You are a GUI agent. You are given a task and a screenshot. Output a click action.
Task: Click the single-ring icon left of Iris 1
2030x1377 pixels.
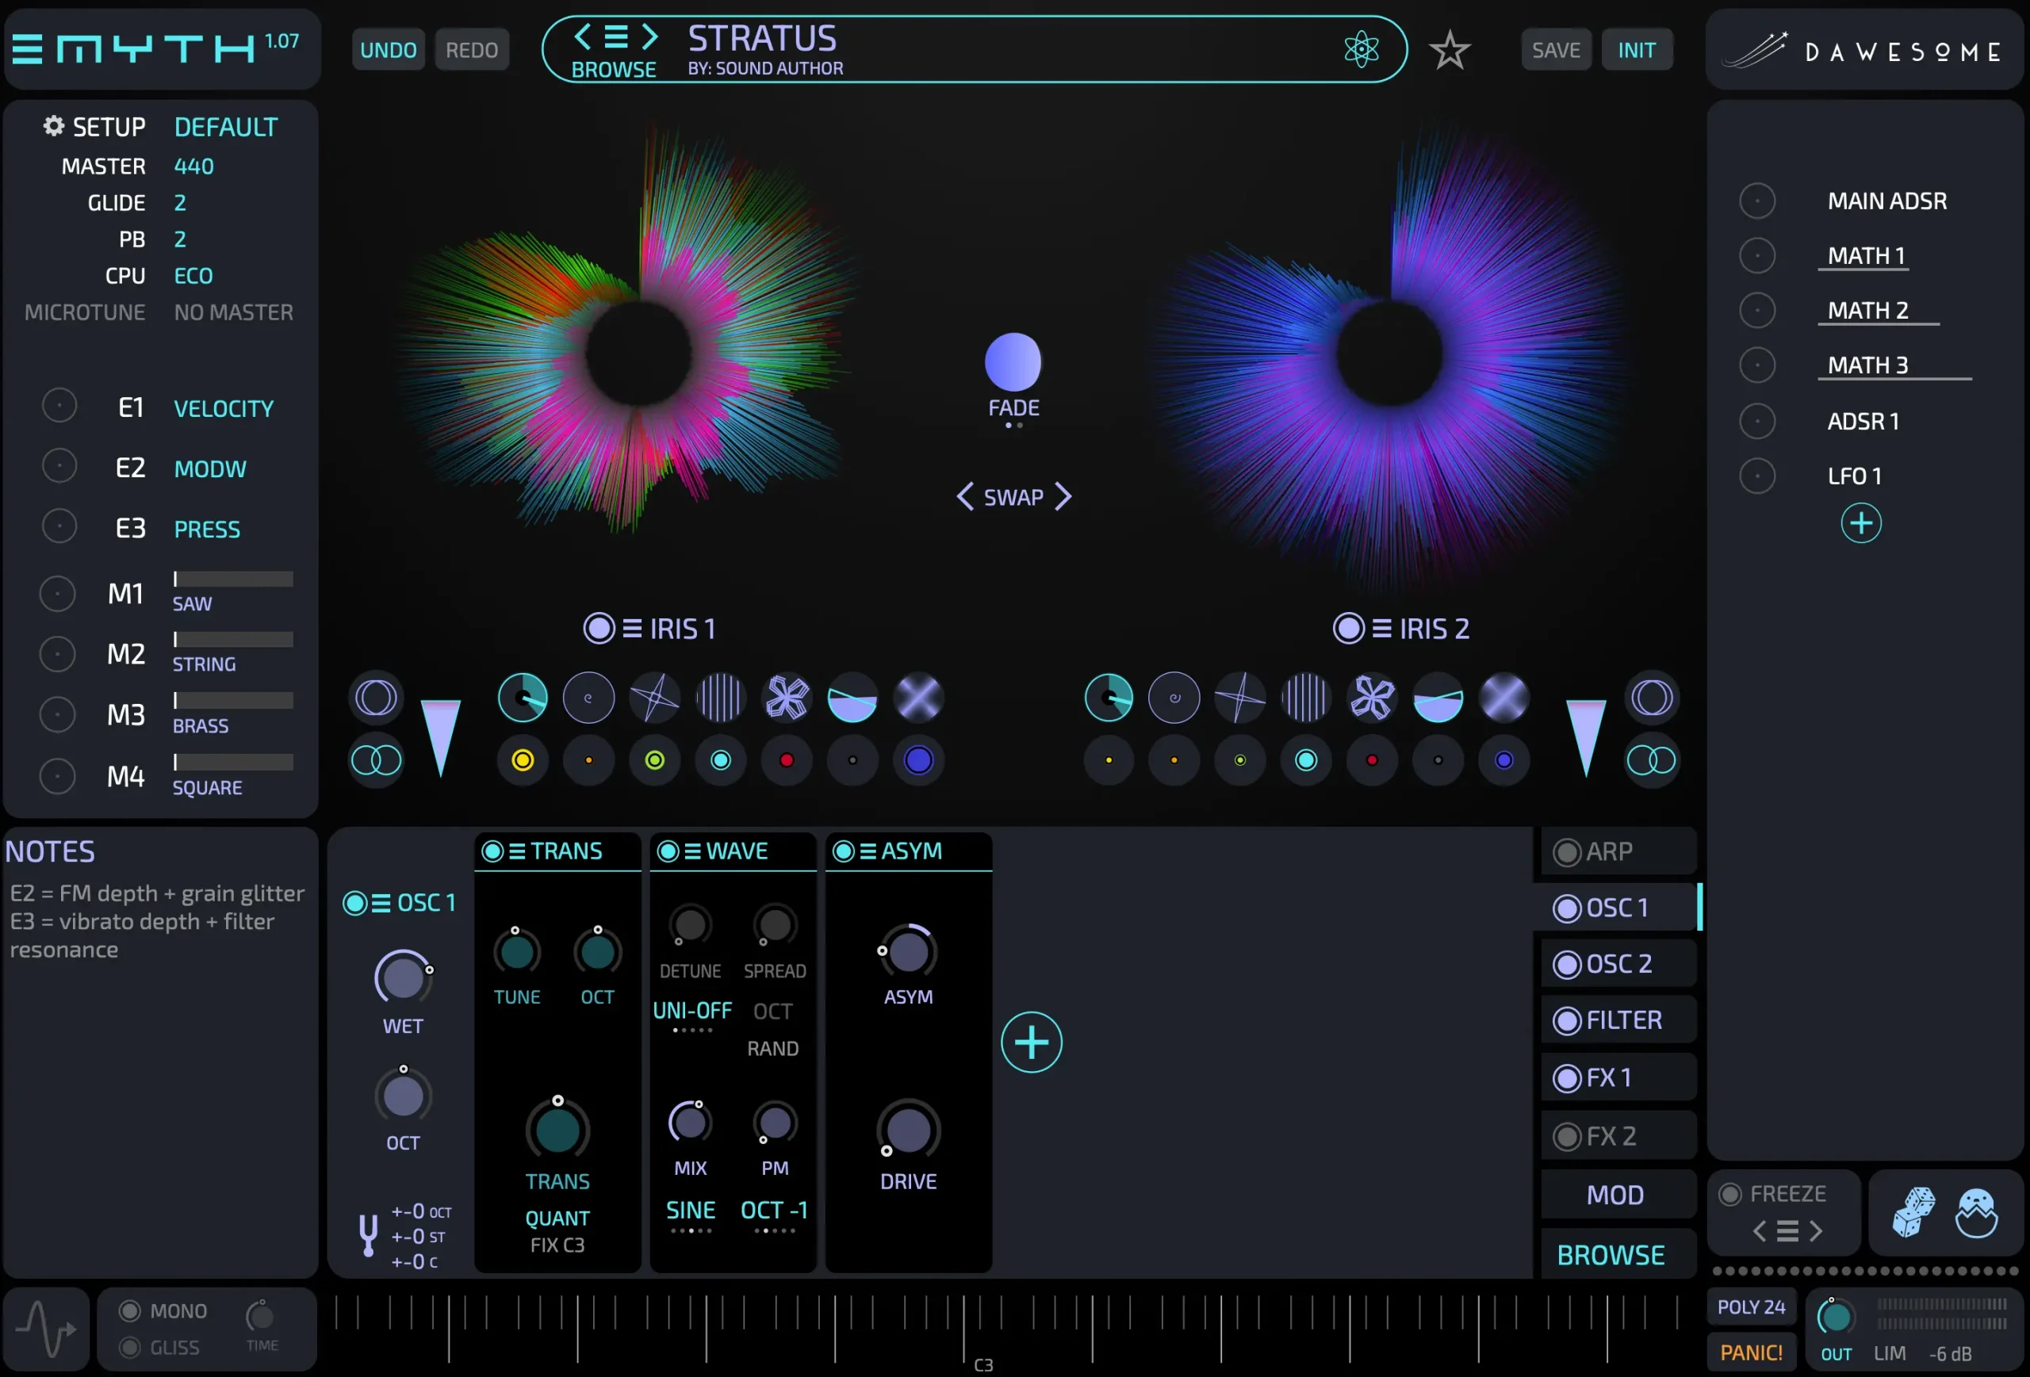click(x=376, y=698)
